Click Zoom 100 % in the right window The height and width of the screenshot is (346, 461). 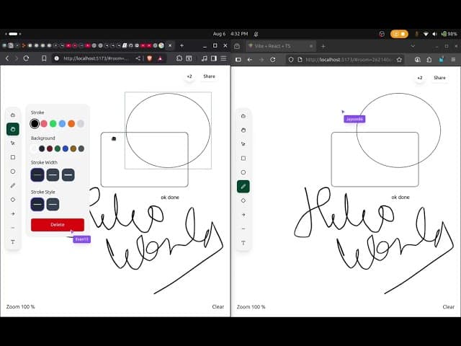(x=251, y=307)
